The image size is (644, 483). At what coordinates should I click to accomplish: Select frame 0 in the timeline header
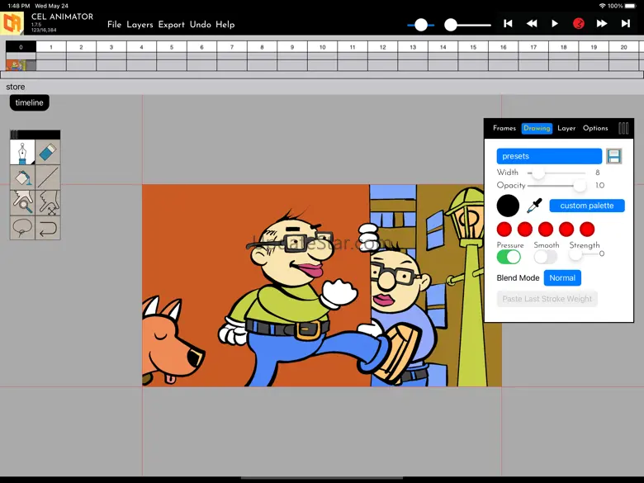tap(21, 47)
